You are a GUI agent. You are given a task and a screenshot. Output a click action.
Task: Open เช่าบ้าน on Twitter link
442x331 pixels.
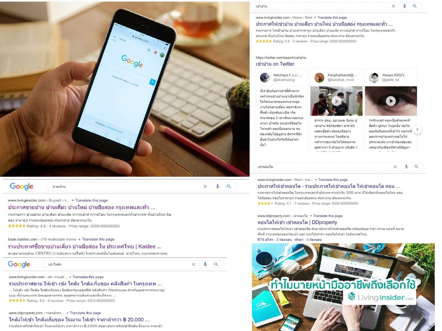pyautogui.click(x=275, y=64)
